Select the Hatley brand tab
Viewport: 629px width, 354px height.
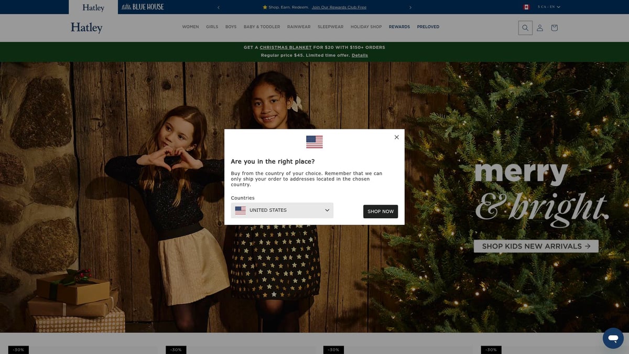coord(93,7)
